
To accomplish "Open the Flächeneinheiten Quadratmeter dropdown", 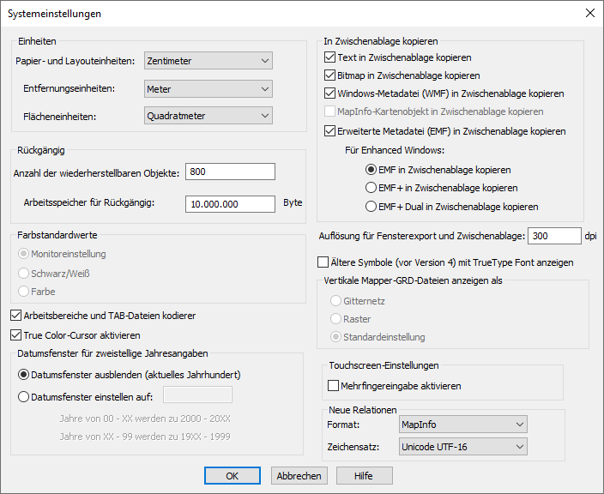I will click(208, 116).
